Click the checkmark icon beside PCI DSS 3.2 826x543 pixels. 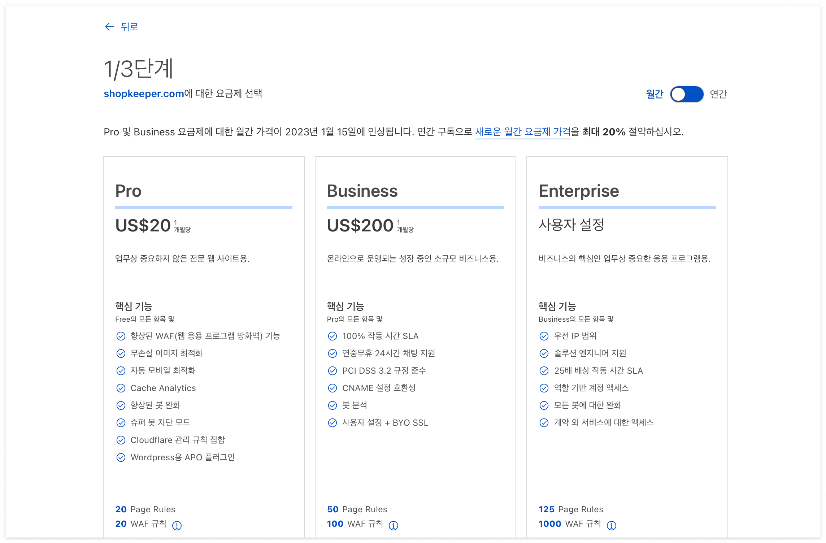[x=332, y=371]
